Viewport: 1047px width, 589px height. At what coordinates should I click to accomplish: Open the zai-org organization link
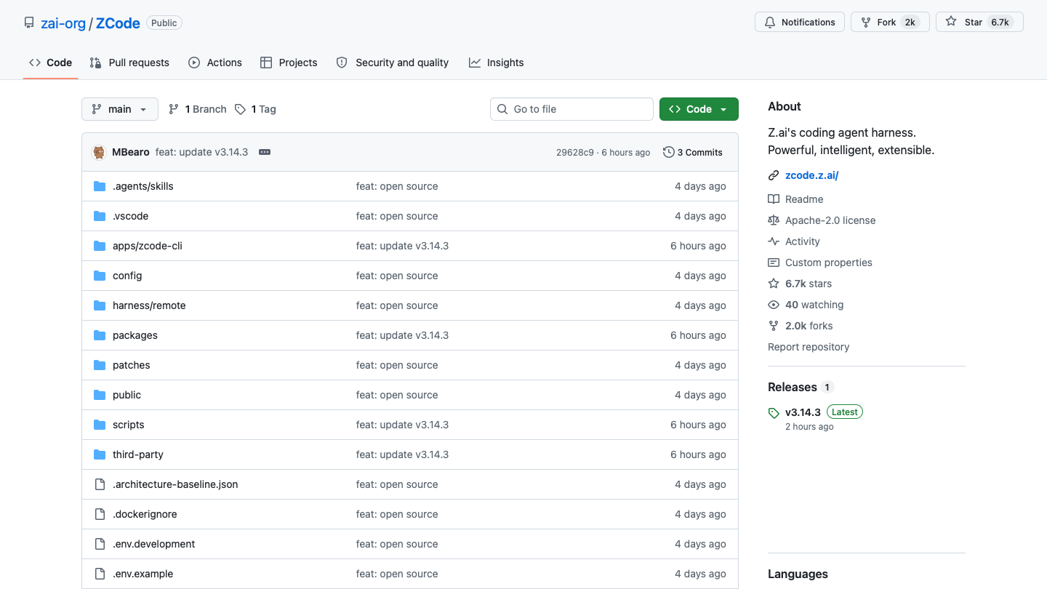click(x=63, y=23)
